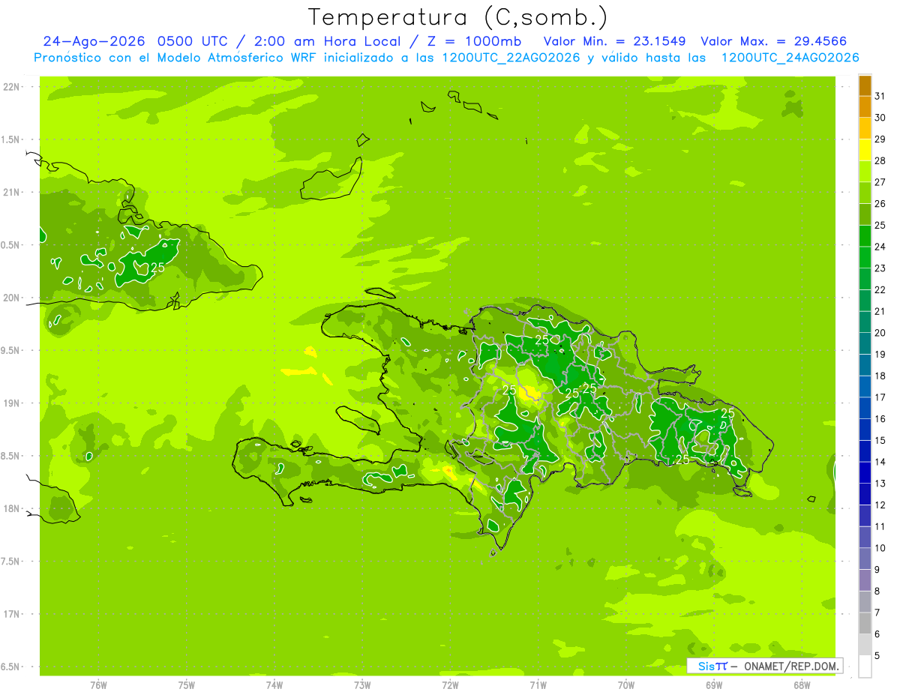
Task: Click the 72W longitude axis label
Action: (x=450, y=685)
